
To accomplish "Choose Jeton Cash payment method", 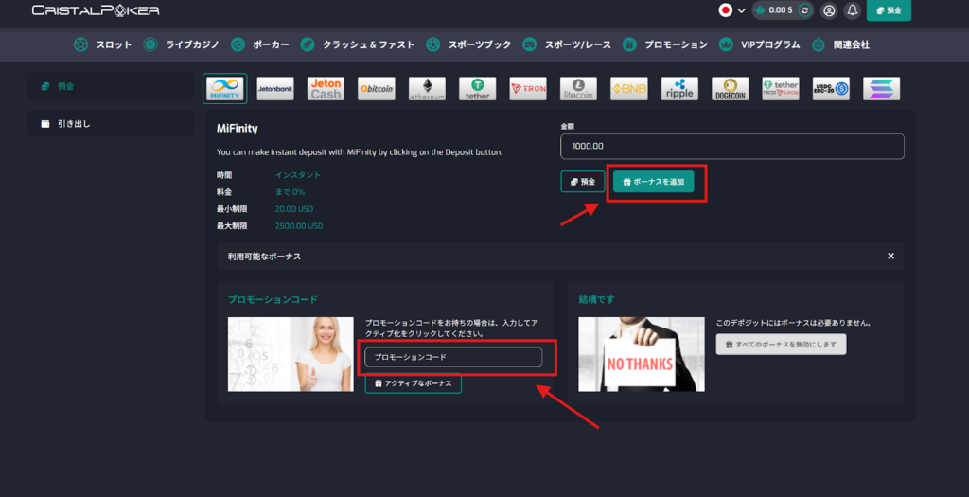I will pos(326,88).
